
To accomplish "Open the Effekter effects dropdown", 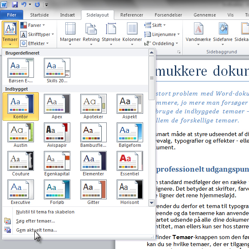I will click(x=35, y=43).
